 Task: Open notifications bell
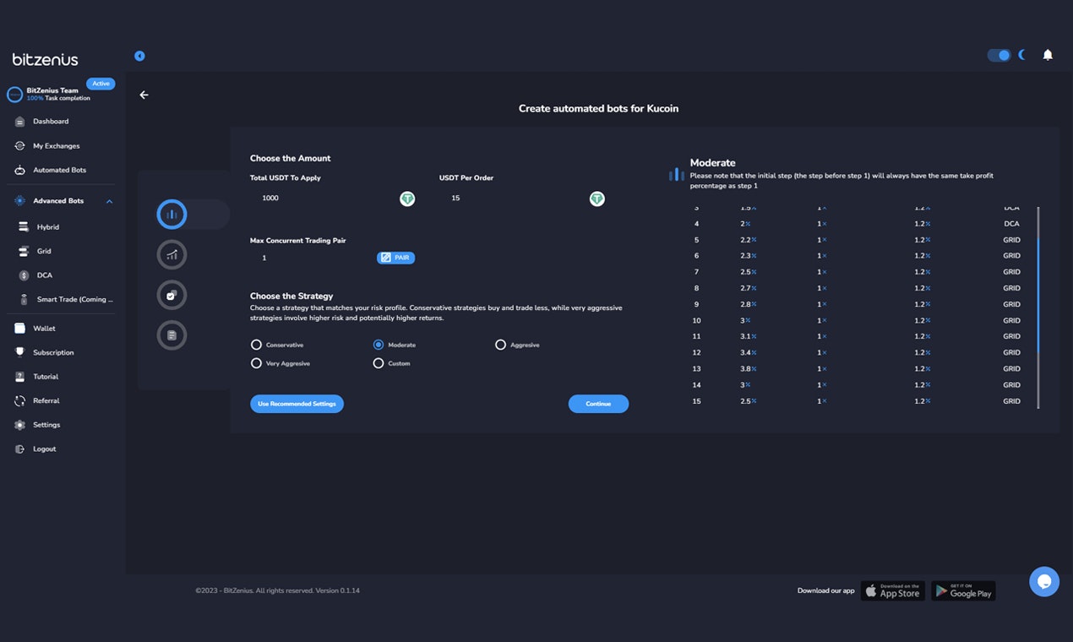1048,55
